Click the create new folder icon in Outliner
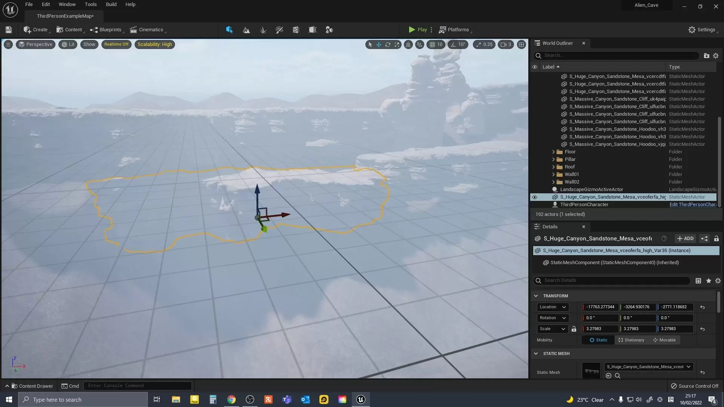 point(706,56)
